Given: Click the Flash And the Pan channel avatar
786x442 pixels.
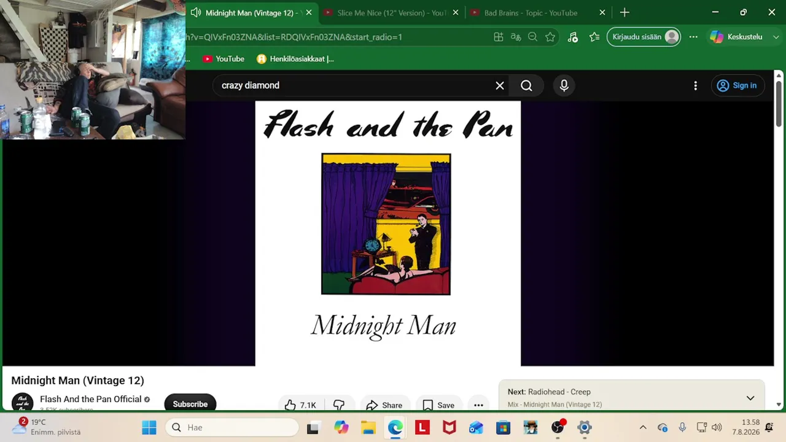Looking at the screenshot, I should [22, 403].
